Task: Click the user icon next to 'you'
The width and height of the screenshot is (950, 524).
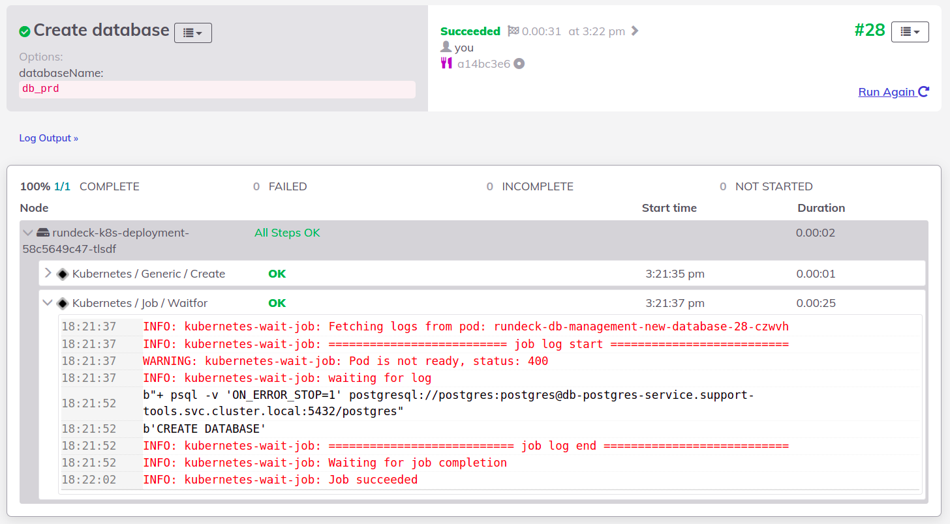Action: coord(446,47)
